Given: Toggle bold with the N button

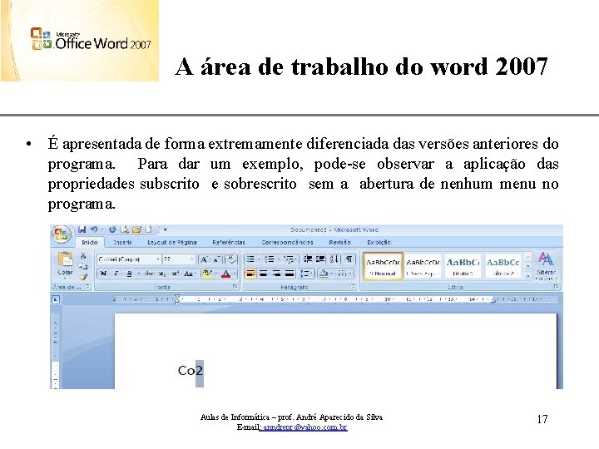Looking at the screenshot, I should click(103, 274).
